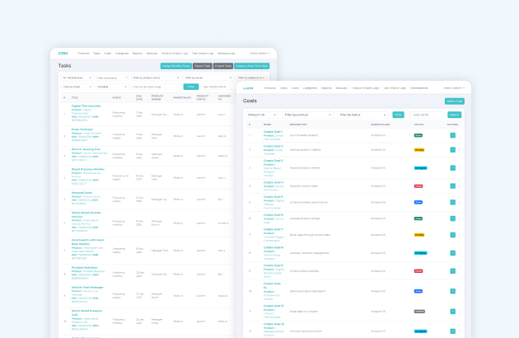Screen dimensions: 519x338
Task: Click 'Boost sales on Amazon' description text
Action: coord(304,312)
